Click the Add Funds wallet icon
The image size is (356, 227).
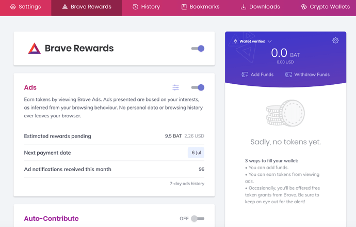tap(245, 74)
